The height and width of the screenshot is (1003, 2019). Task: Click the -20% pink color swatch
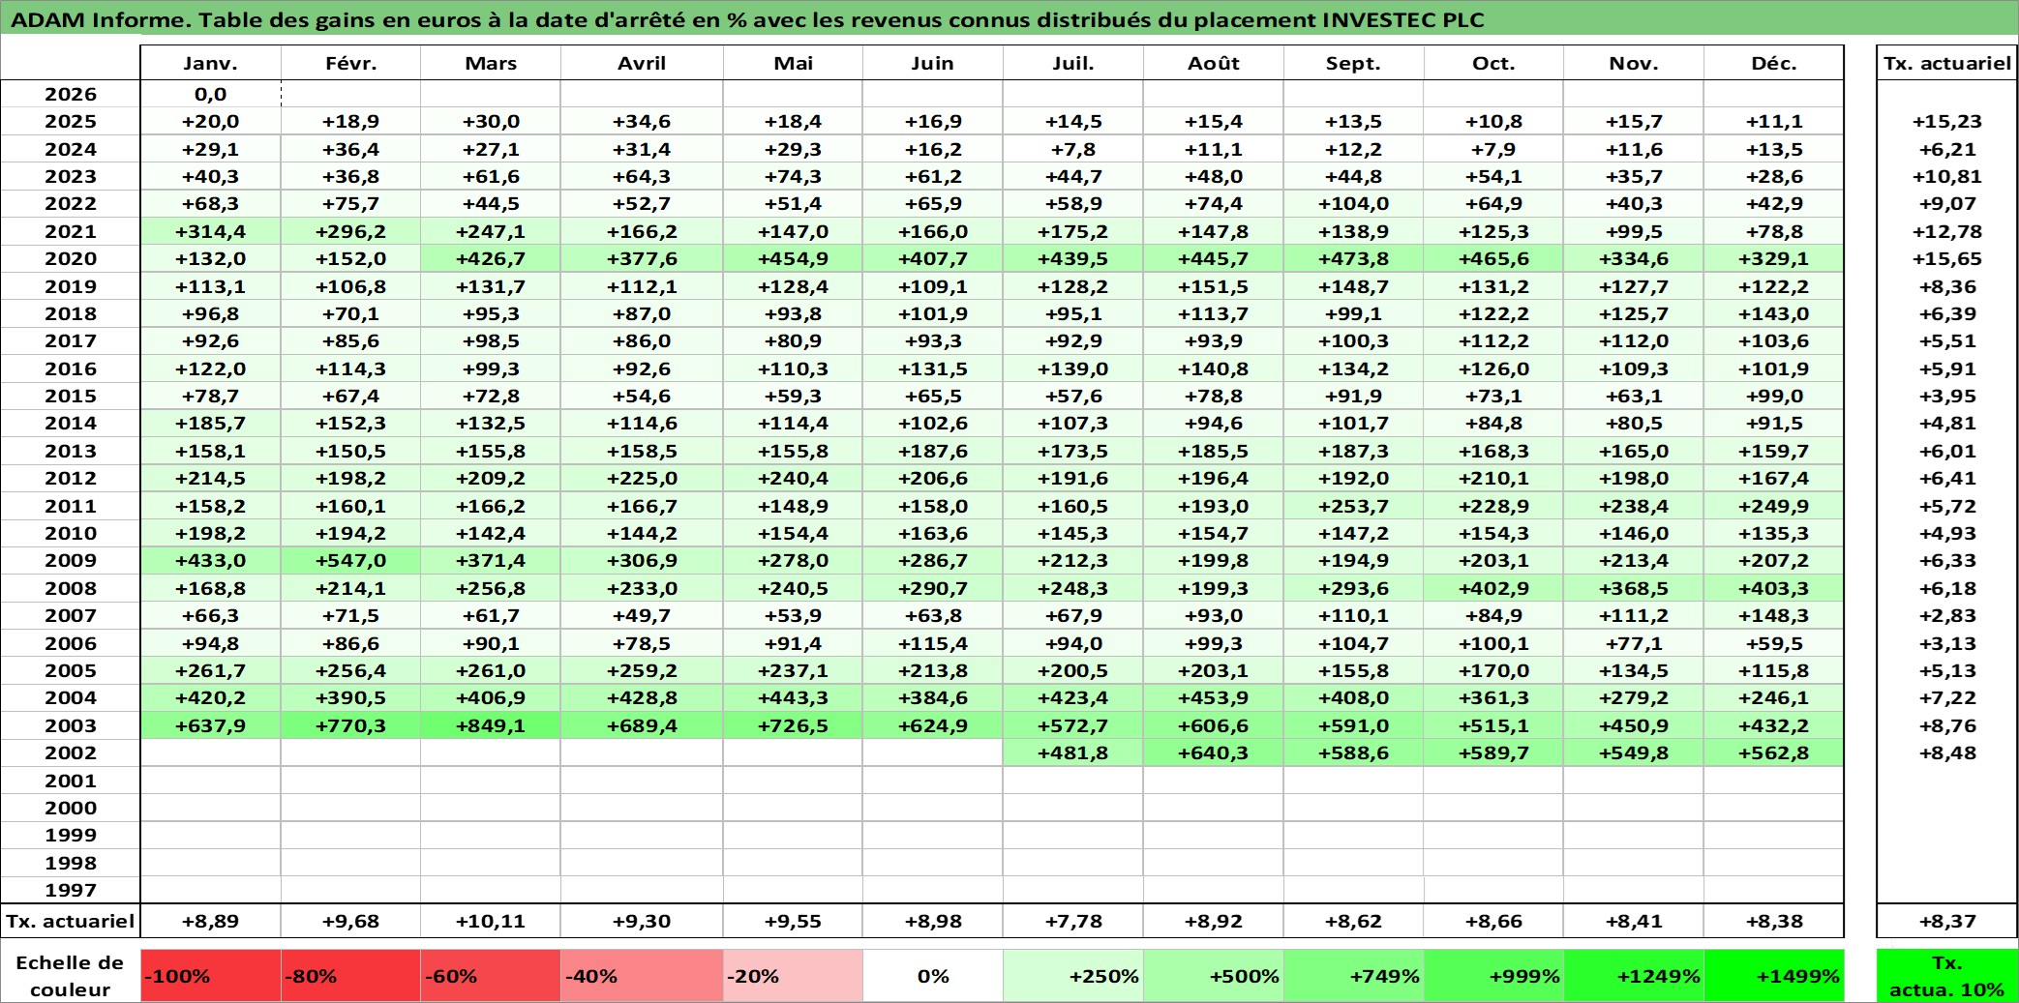793,976
